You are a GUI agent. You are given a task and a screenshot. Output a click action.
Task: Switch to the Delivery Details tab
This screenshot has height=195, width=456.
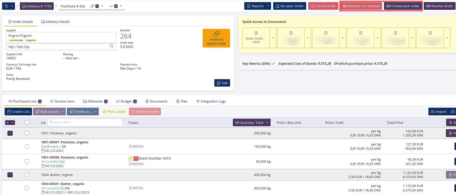point(55,22)
